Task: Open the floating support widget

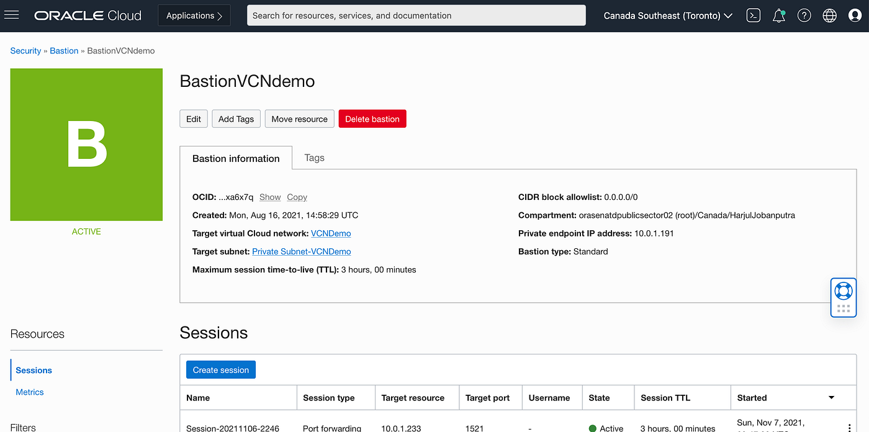Action: pos(843,297)
